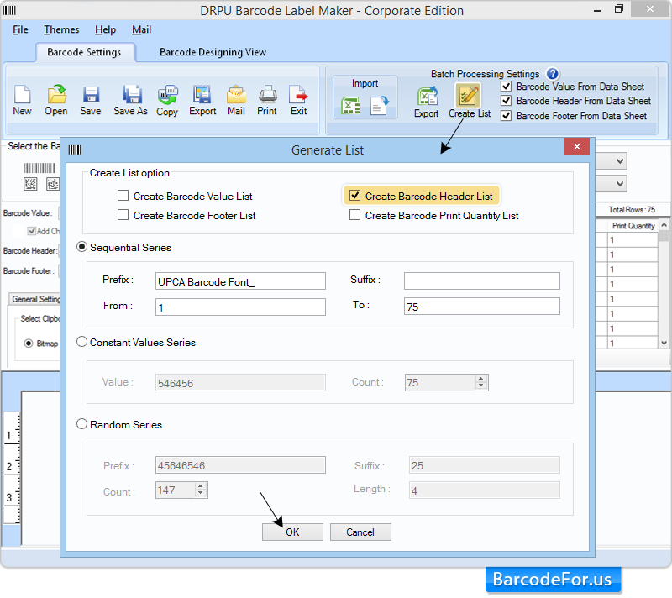
Task: Import data from text file icon
Action: pos(380,105)
